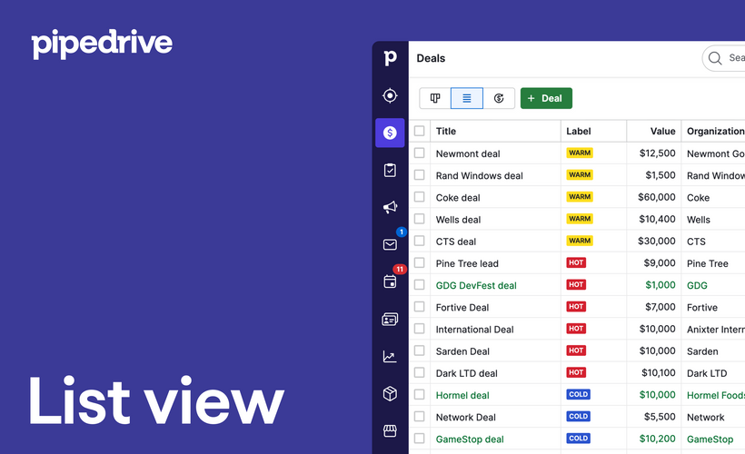Select the Deals dollar icon in sidebar
The image size is (745, 454).
(390, 133)
